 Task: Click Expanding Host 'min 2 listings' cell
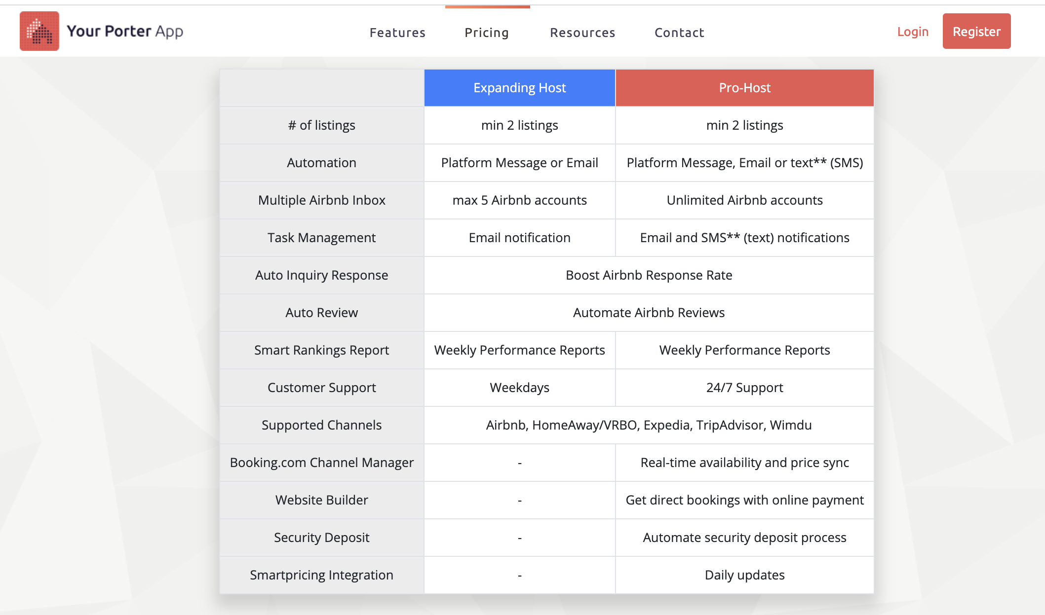519,125
